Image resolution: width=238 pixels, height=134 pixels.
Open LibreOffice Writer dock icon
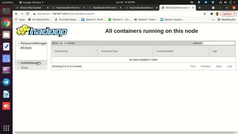click(x=6, y=94)
